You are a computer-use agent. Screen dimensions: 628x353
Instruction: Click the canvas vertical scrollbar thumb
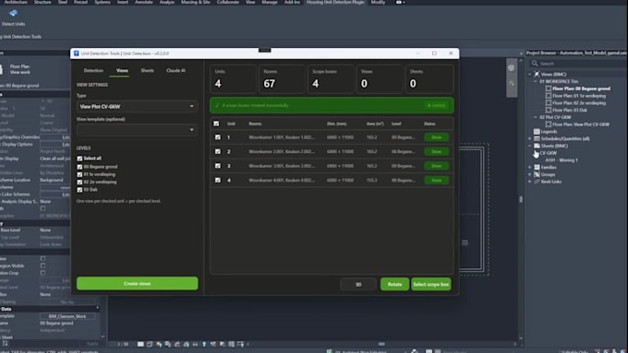521,199
